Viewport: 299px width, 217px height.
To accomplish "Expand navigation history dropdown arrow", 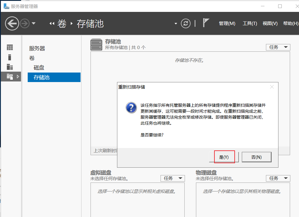I will tap(34, 23).
